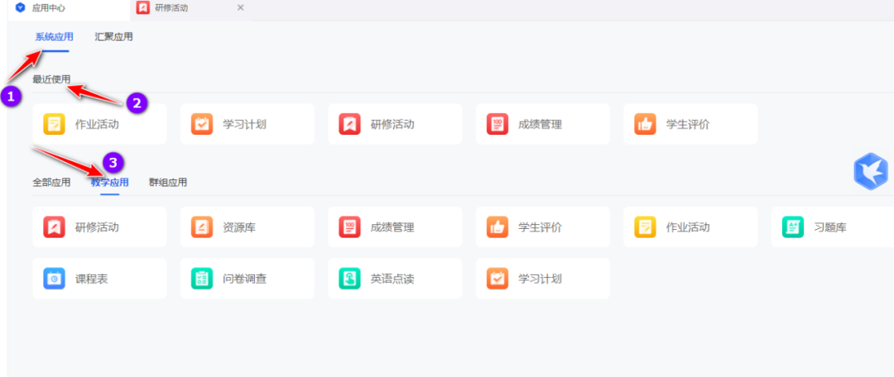Image resolution: width=894 pixels, height=377 pixels.
Task: Click 资源库 label text
Action: tap(239, 227)
